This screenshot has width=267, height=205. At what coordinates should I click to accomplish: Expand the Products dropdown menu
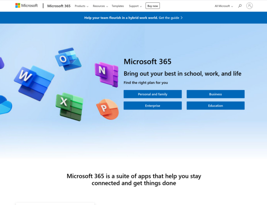[x=82, y=6]
